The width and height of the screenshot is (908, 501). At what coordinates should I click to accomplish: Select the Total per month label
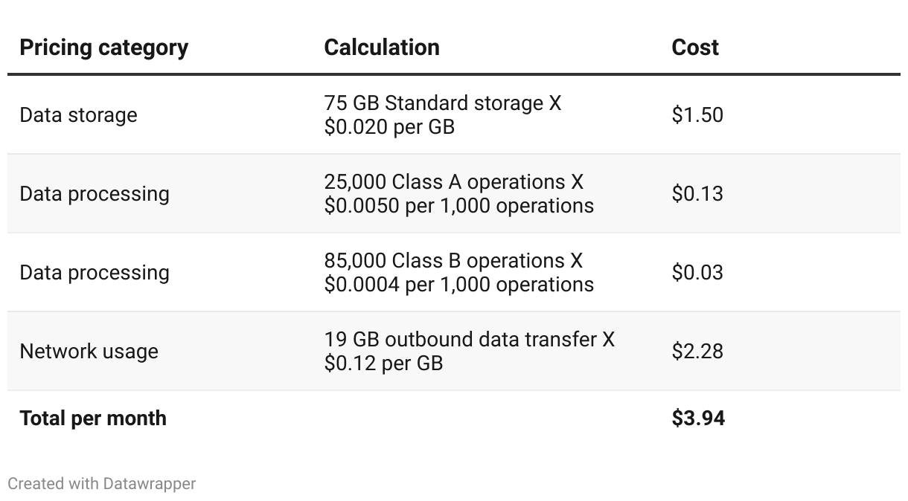tap(93, 418)
